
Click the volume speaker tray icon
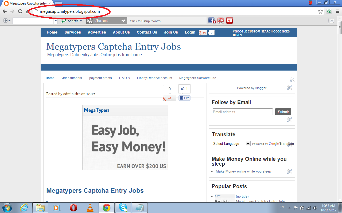315,208
